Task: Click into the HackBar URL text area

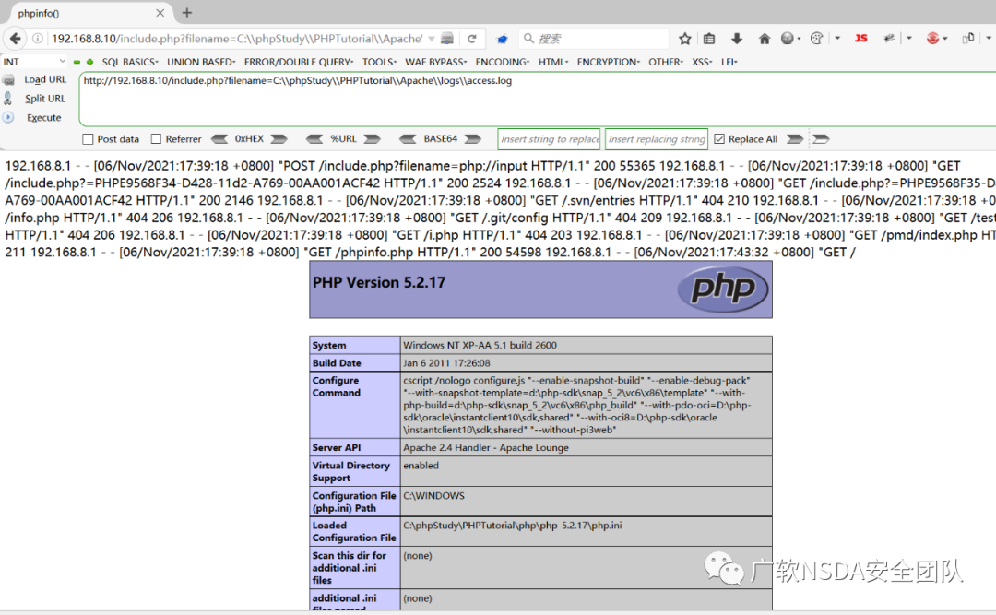Action: coord(538,99)
